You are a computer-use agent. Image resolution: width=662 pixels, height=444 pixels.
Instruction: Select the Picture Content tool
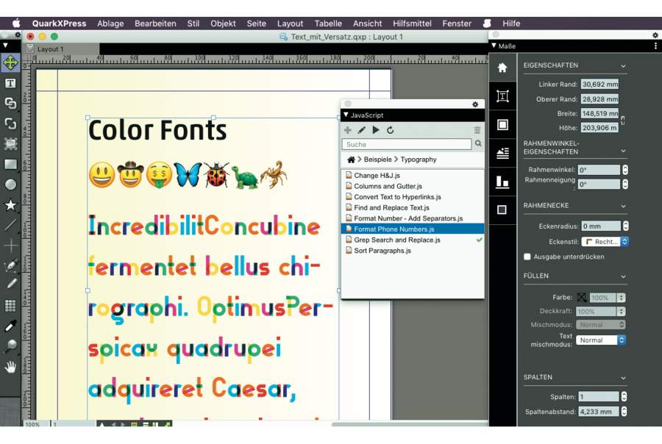click(10, 143)
